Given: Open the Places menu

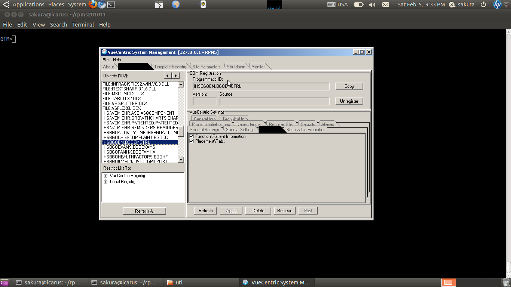Looking at the screenshot, I should [x=56, y=4].
